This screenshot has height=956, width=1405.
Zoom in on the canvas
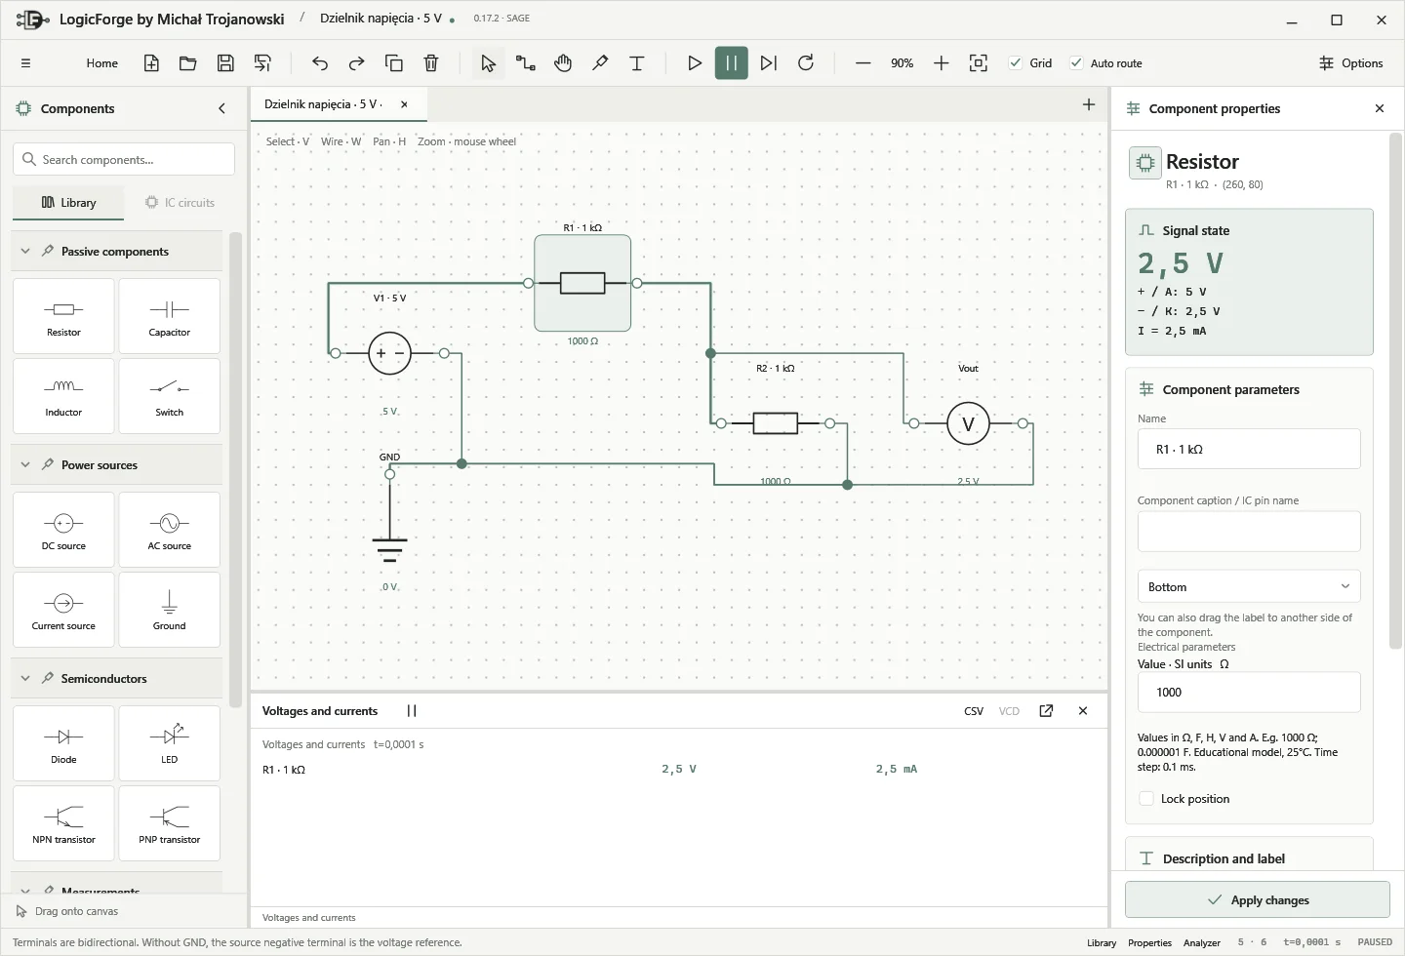942,63
